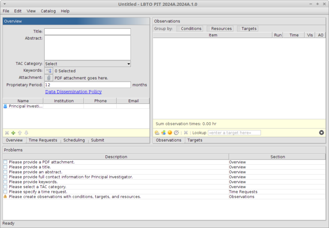The height and width of the screenshot is (228, 329).
Task: Switch to the Scheduling tab
Action: coord(74,140)
